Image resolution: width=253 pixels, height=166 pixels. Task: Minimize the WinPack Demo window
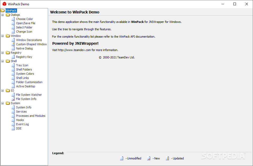pos(223,4)
